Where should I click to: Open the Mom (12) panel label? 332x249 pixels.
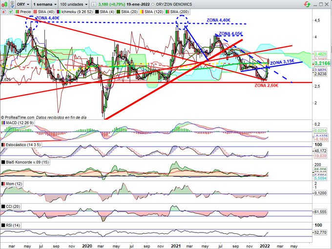point(12,184)
